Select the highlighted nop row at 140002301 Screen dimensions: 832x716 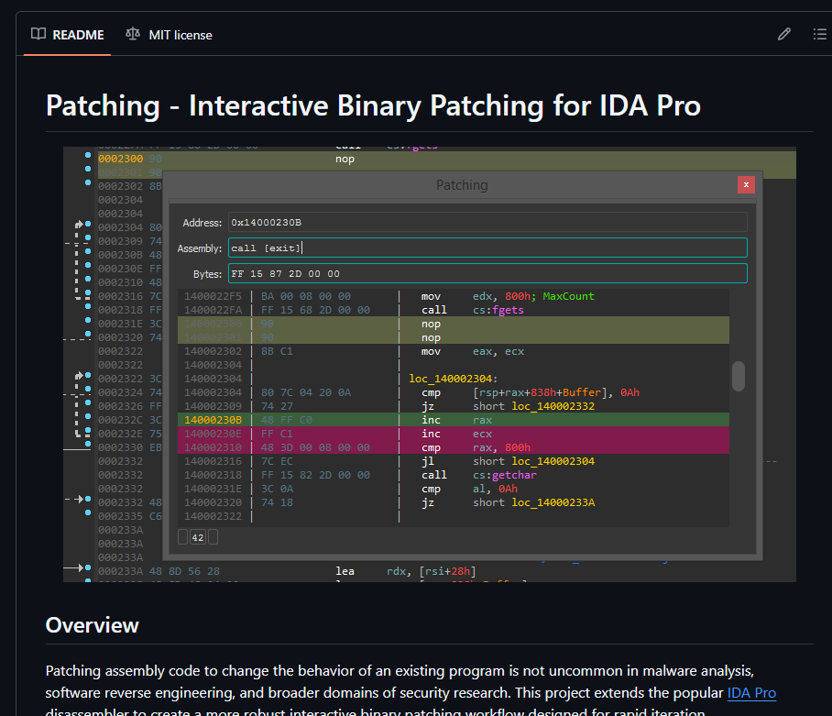point(454,337)
